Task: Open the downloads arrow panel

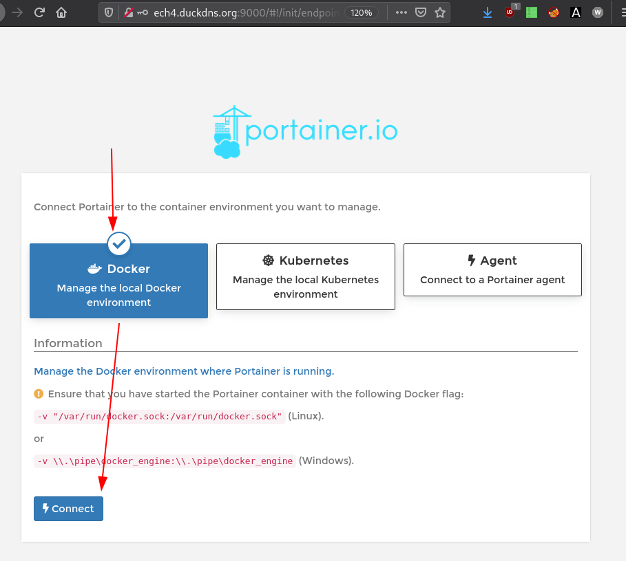Action: (x=488, y=13)
